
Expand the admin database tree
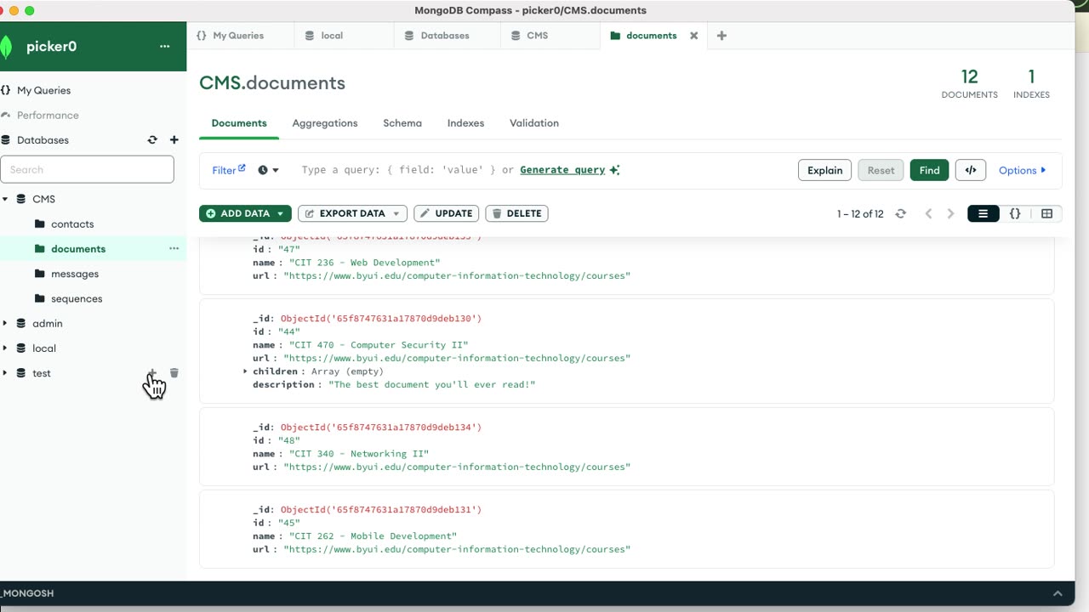click(x=5, y=323)
